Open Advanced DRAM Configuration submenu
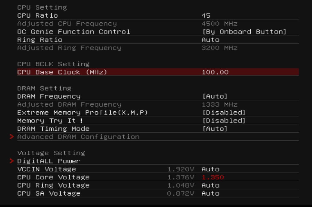 click(x=78, y=137)
